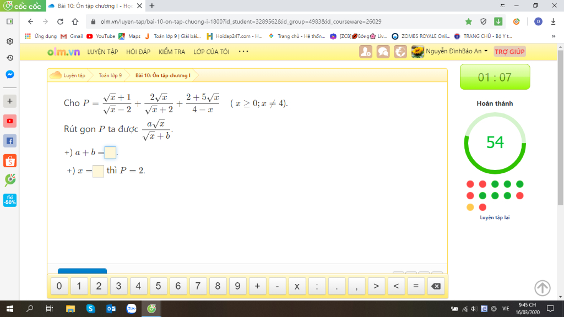The image size is (564, 317).
Task: Click the orange progress dot
Action: coord(470,207)
